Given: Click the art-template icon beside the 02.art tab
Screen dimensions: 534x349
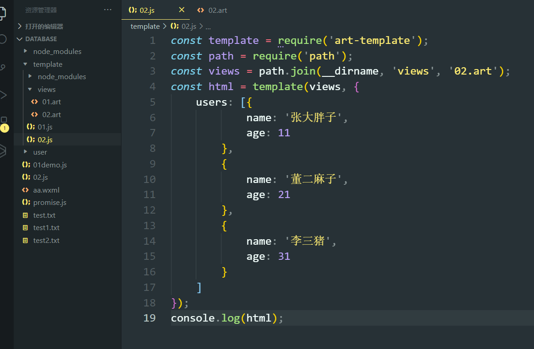Looking at the screenshot, I should pyautogui.click(x=200, y=10).
